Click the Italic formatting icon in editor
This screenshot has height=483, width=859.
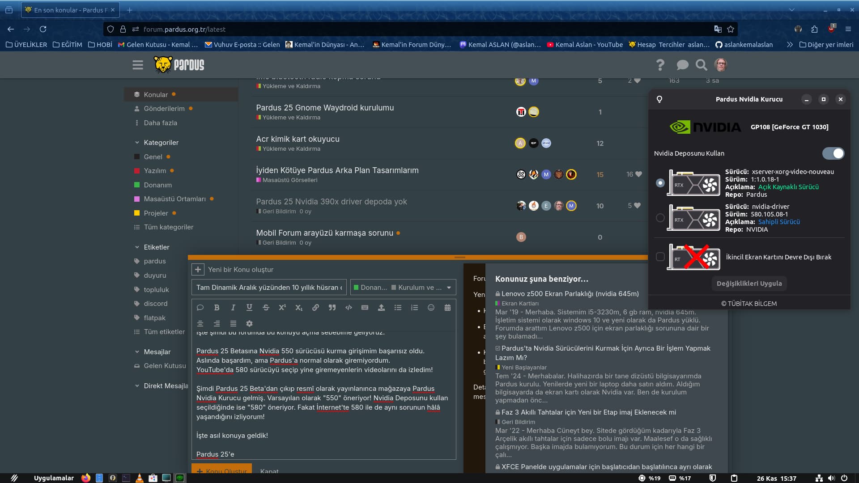233,308
